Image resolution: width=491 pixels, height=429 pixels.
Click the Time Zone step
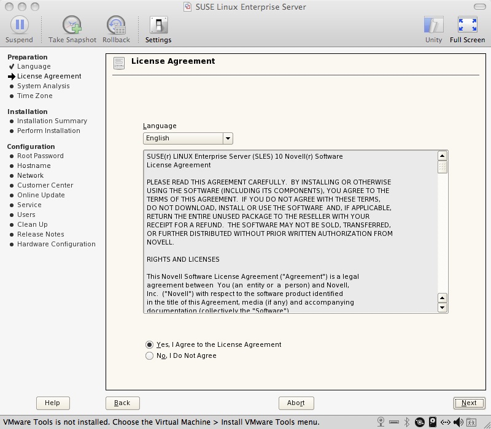[35, 96]
